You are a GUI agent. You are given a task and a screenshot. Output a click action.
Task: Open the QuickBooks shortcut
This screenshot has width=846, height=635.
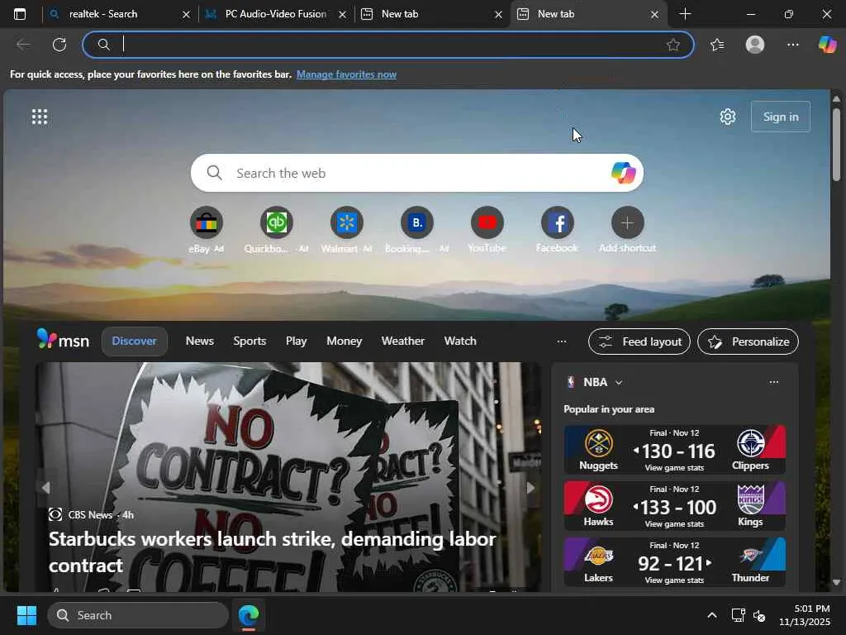click(276, 222)
